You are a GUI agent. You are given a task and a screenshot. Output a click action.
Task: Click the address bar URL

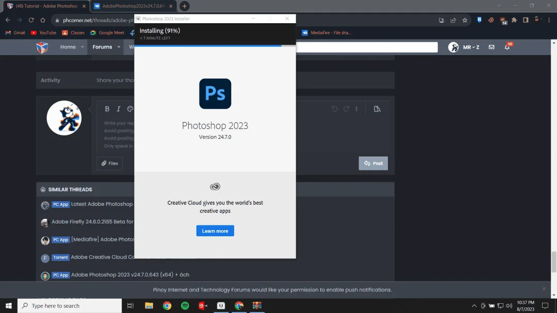point(99,20)
